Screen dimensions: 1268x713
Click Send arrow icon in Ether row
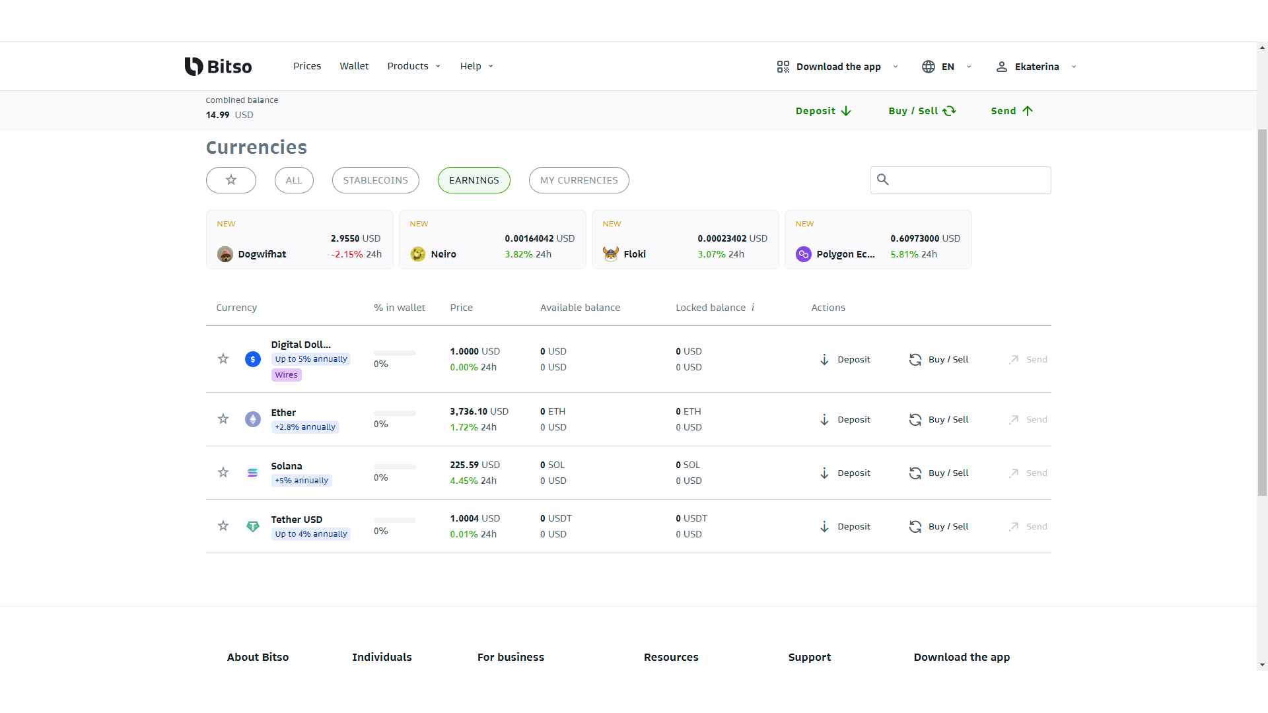pyautogui.click(x=1014, y=420)
